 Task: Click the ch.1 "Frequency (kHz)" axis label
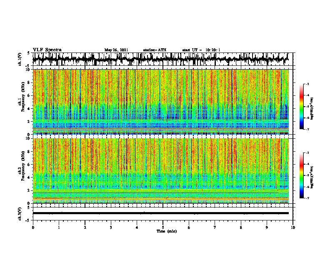click(x=23, y=97)
